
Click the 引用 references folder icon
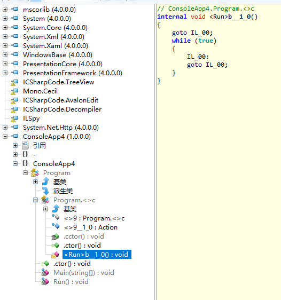tap(25, 145)
